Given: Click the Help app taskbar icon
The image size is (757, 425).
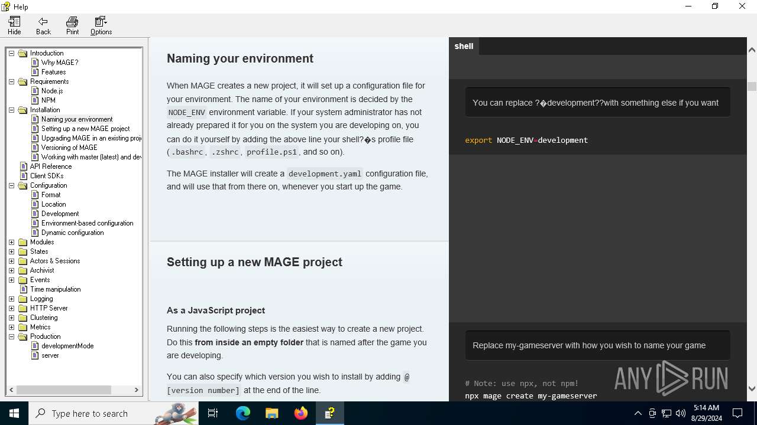Looking at the screenshot, I should point(330,413).
